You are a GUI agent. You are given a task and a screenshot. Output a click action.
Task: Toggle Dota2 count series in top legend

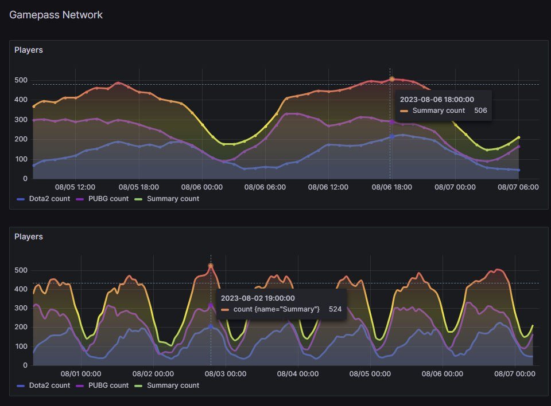pyautogui.click(x=49, y=199)
